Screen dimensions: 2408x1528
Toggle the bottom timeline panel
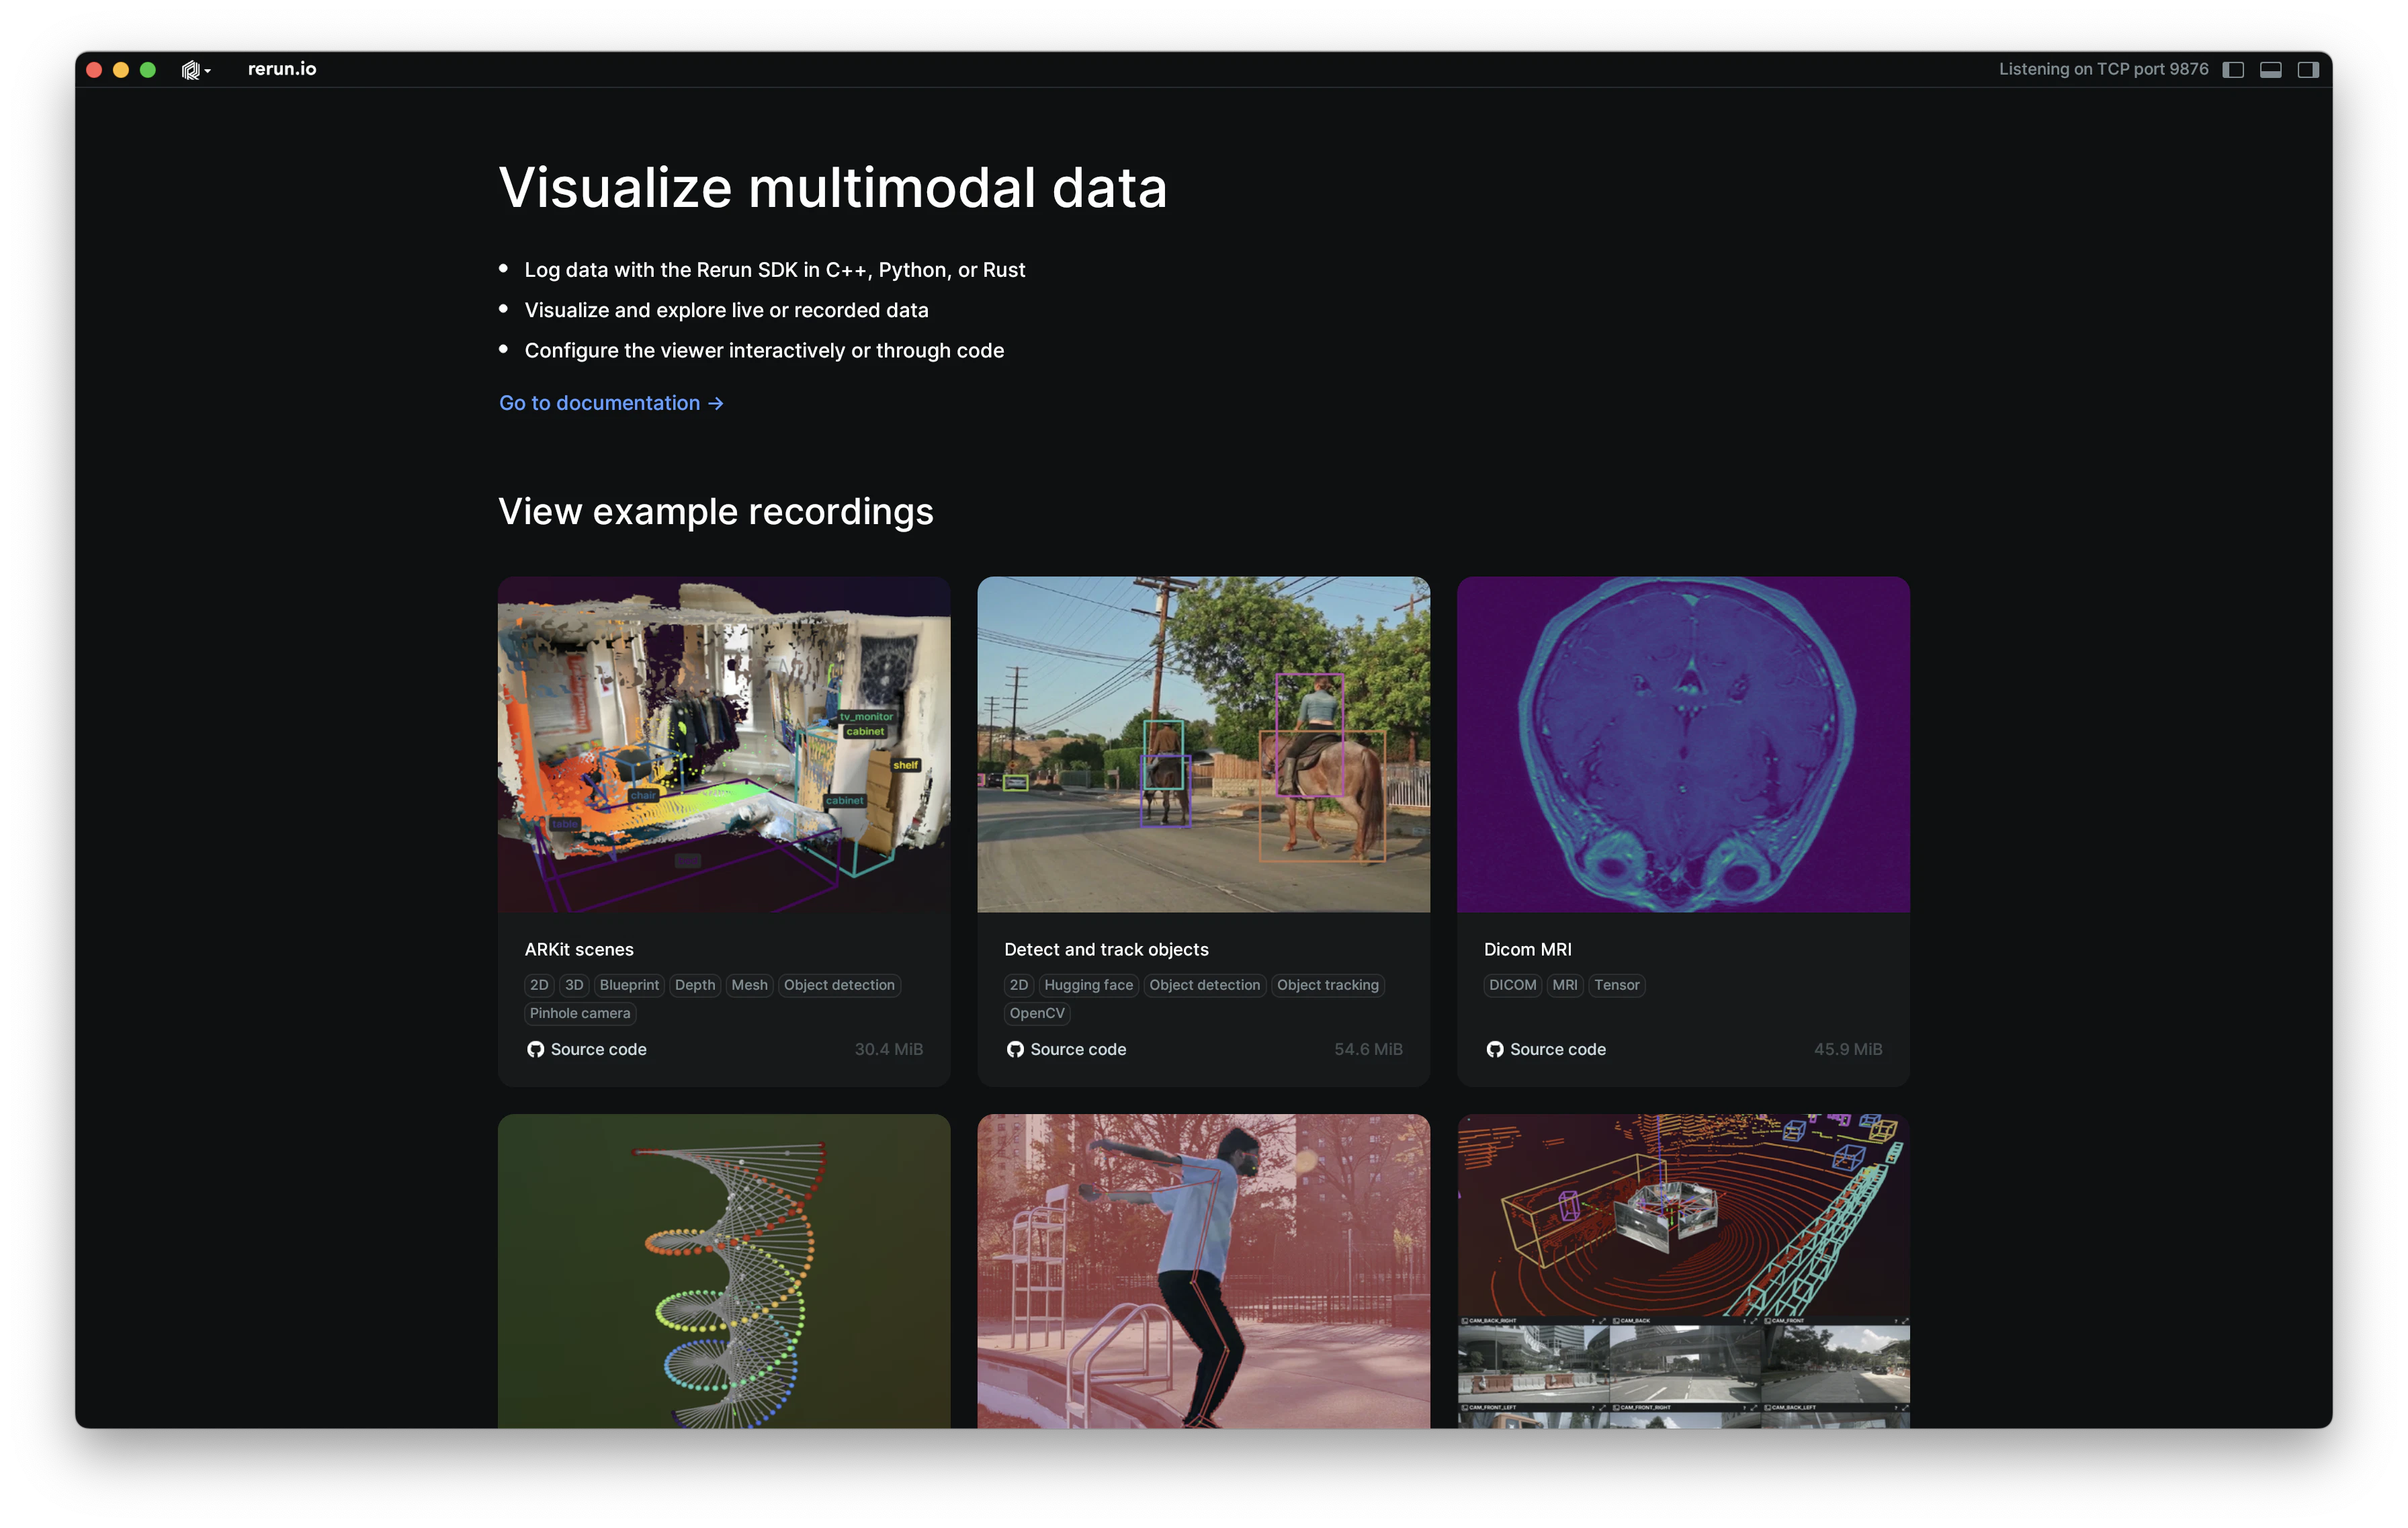[x=2270, y=70]
